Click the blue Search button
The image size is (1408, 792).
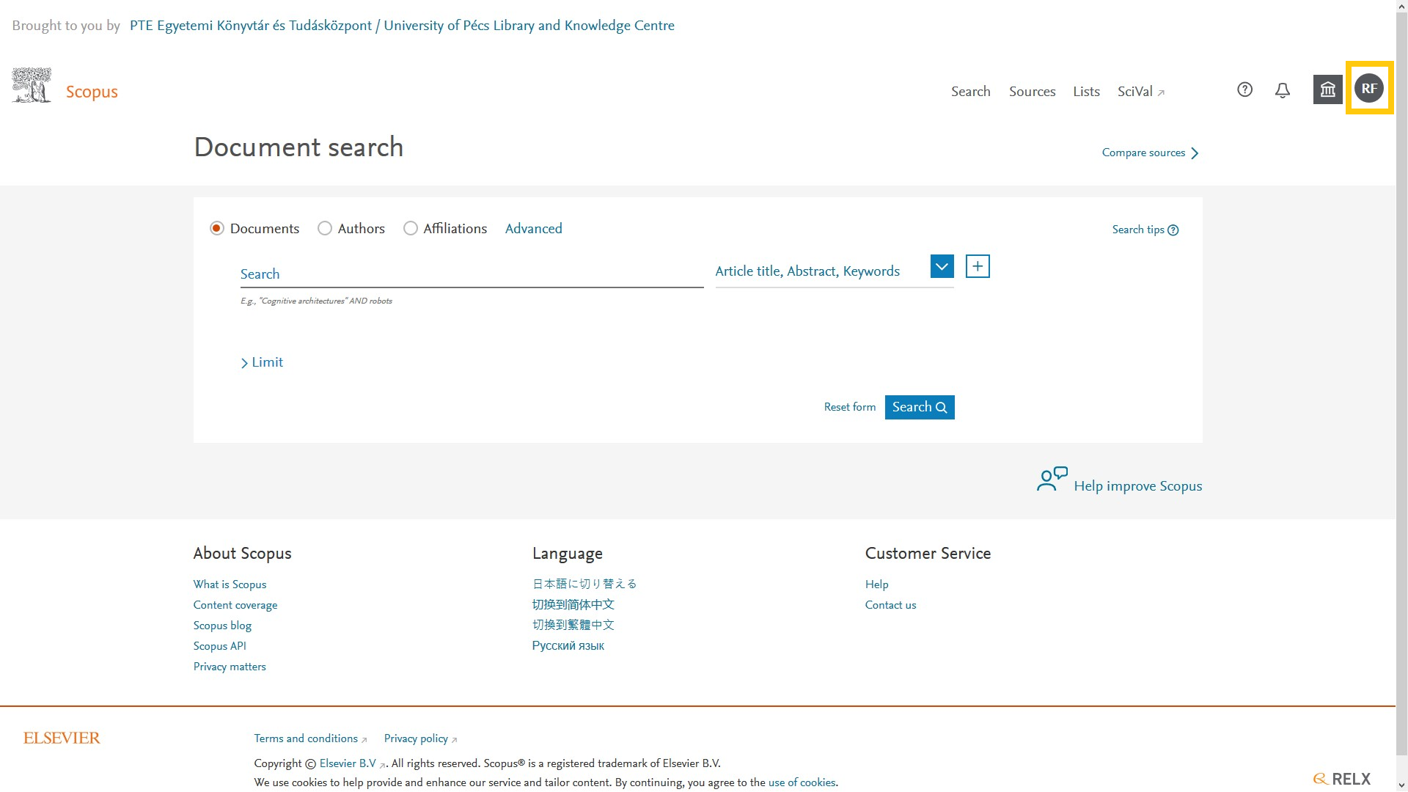point(920,407)
